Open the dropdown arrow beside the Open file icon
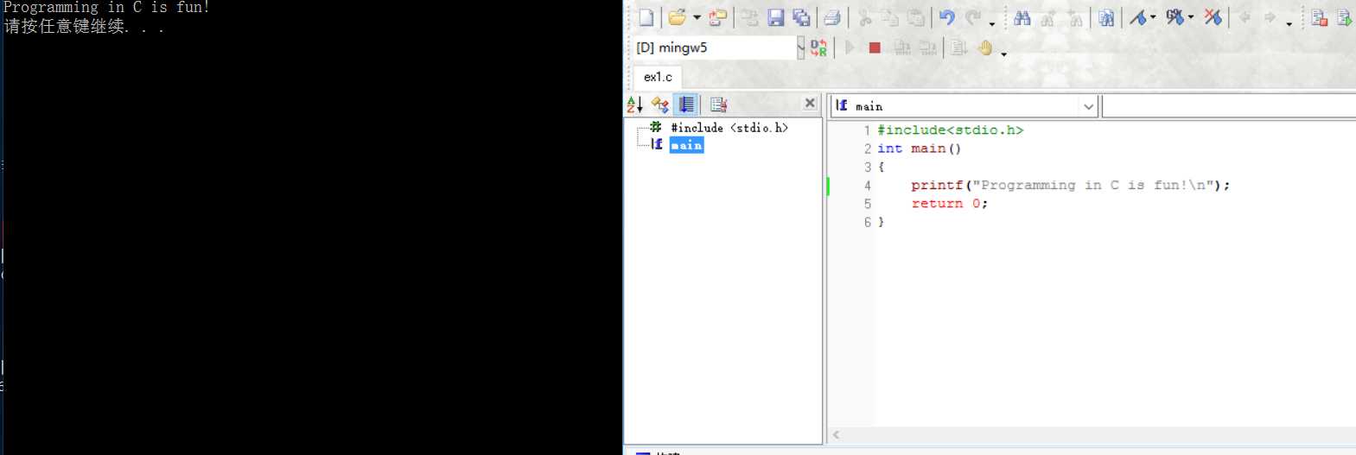 click(x=697, y=17)
